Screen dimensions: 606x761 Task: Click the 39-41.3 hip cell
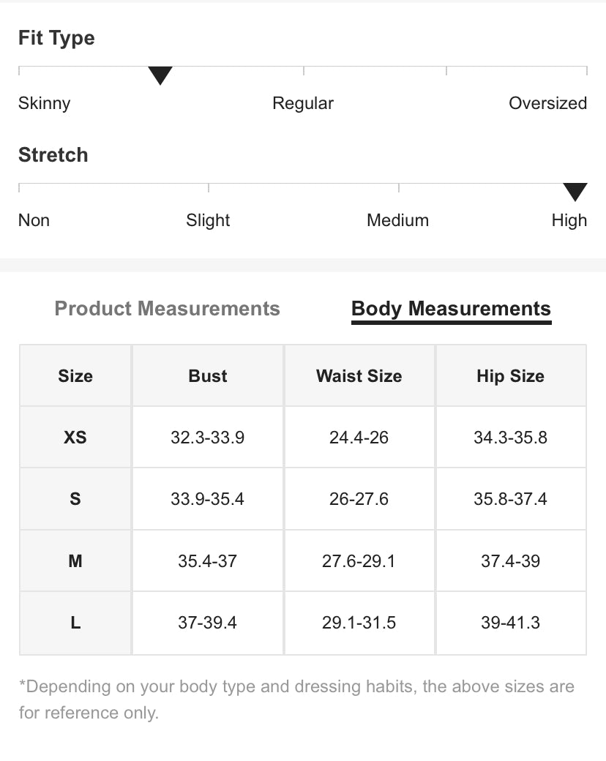510,623
